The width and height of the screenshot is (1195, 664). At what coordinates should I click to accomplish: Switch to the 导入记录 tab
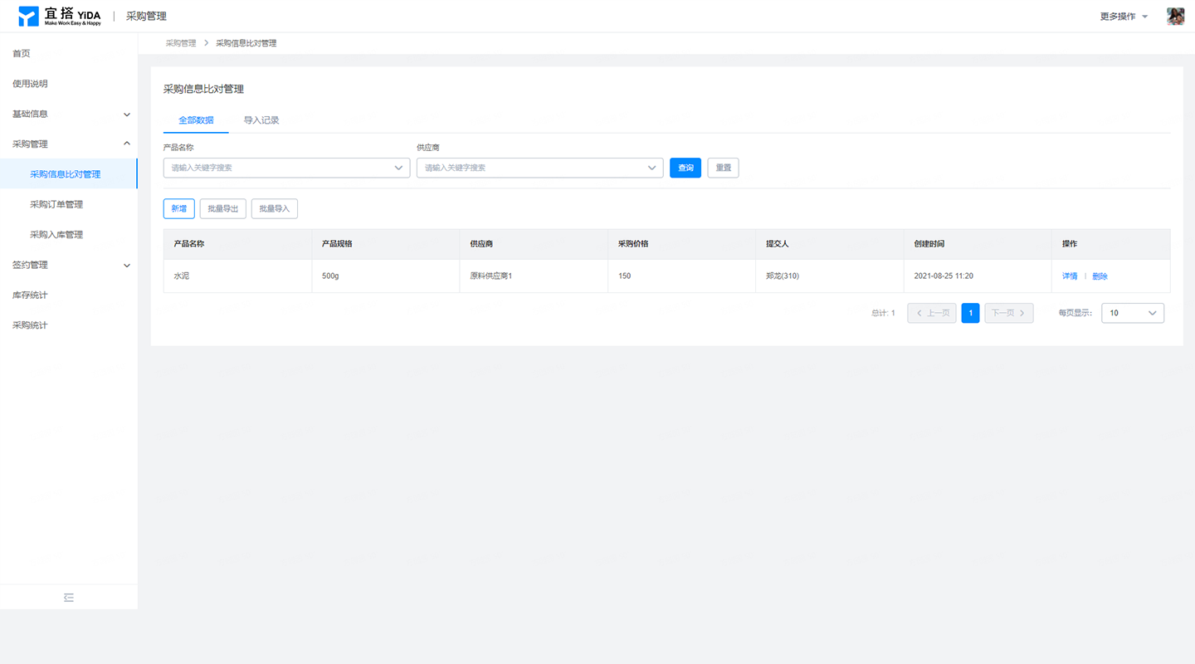pyautogui.click(x=261, y=120)
